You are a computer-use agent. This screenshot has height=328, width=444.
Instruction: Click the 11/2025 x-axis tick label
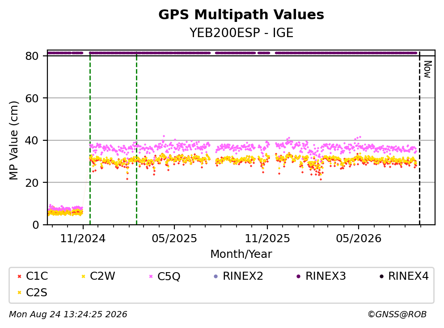click(267, 239)
